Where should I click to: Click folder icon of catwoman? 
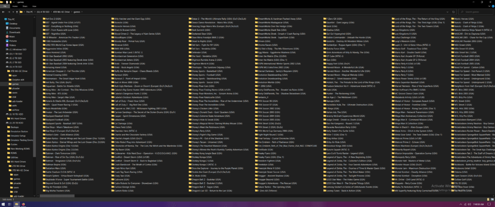[x=113, y=120]
